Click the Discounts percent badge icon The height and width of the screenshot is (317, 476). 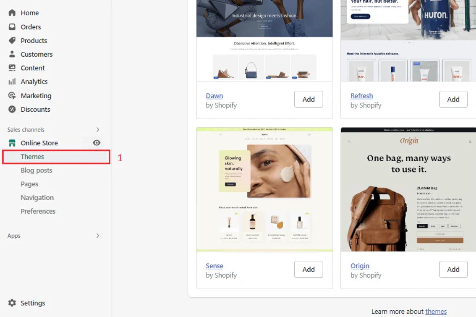tap(12, 109)
